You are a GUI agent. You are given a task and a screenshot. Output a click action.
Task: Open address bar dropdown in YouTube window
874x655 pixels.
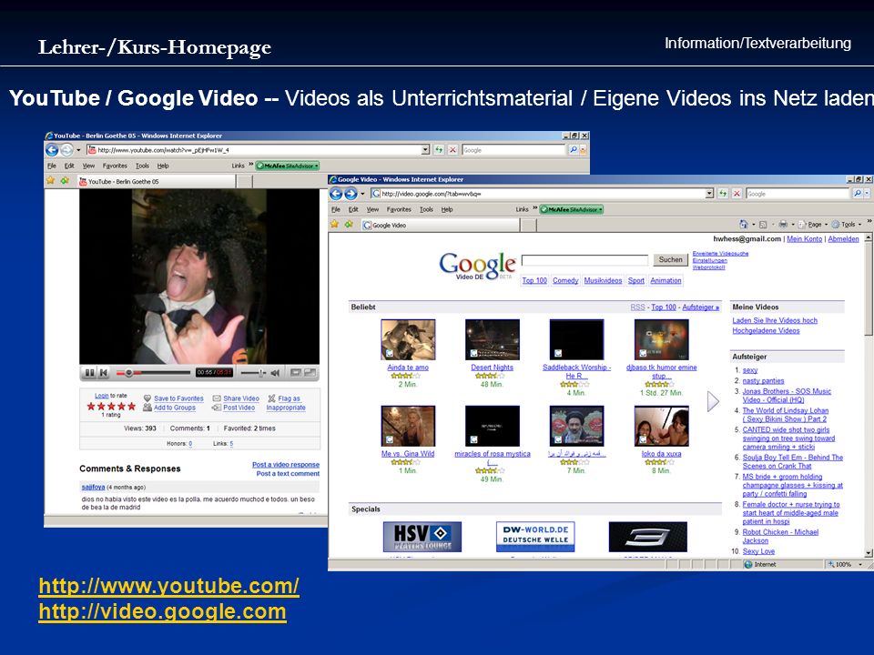425,150
